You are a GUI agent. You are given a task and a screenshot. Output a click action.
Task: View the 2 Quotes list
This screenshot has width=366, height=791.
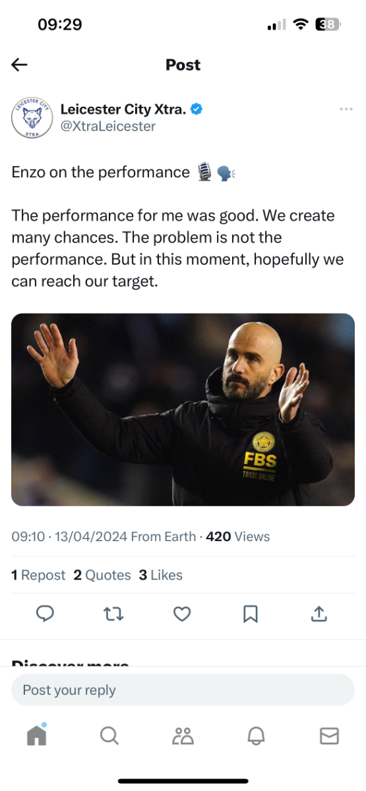click(x=102, y=575)
